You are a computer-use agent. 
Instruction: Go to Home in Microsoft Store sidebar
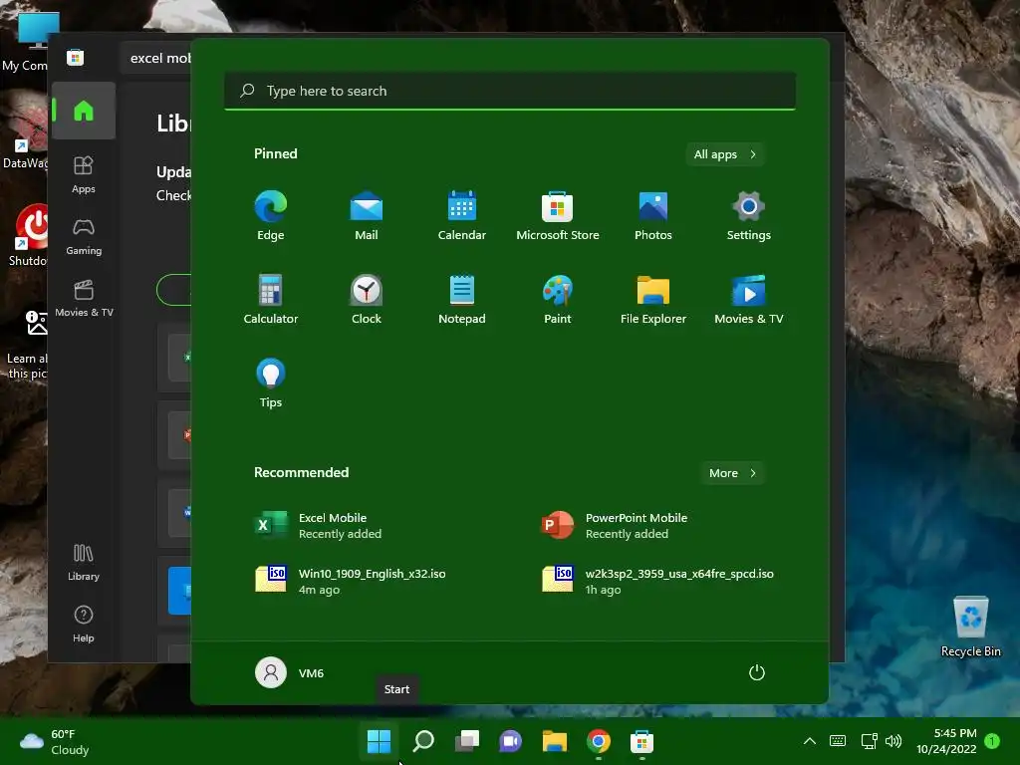(84, 112)
